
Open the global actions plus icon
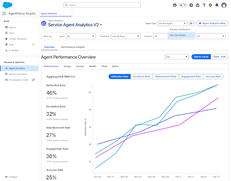(191, 5)
